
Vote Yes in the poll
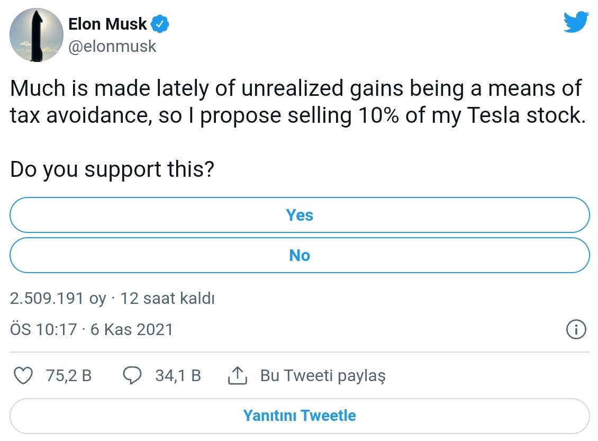(300, 215)
